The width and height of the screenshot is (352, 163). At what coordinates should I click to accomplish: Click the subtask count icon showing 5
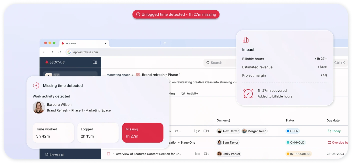tap(196, 154)
